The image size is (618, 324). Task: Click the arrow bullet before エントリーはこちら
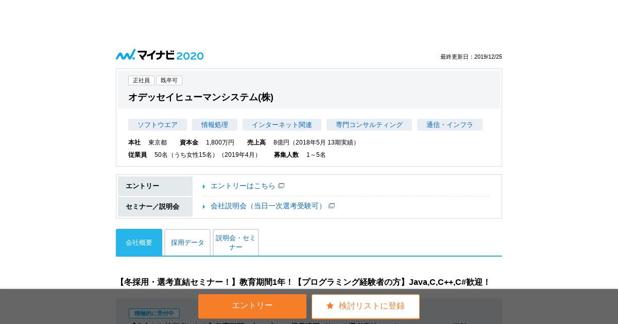(204, 186)
